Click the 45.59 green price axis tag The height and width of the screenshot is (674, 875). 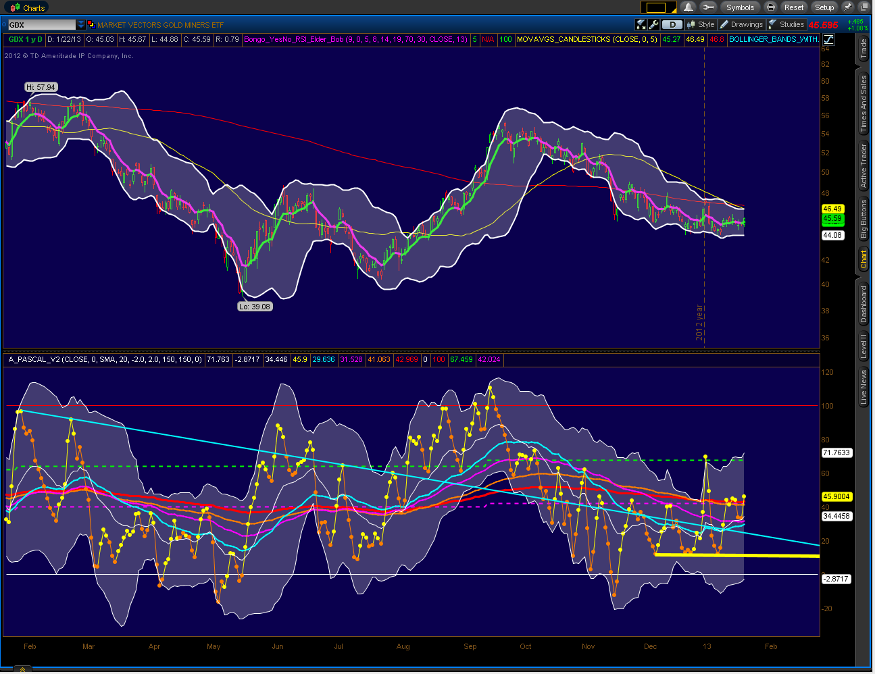832,219
